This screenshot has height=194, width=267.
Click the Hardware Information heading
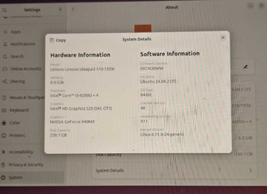tap(80, 55)
